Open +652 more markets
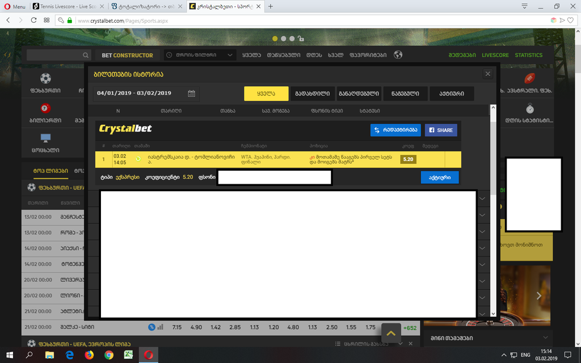581x363 pixels. click(x=410, y=328)
